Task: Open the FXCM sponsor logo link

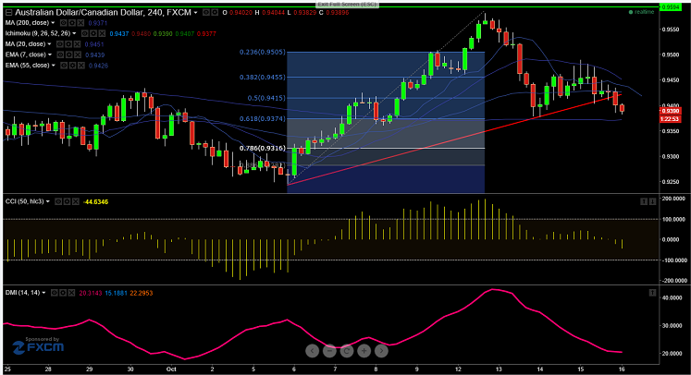Action: (x=37, y=346)
